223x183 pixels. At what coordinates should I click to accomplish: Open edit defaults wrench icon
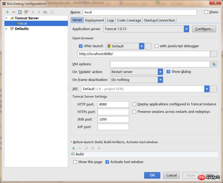pyautogui.click(x=26, y=12)
